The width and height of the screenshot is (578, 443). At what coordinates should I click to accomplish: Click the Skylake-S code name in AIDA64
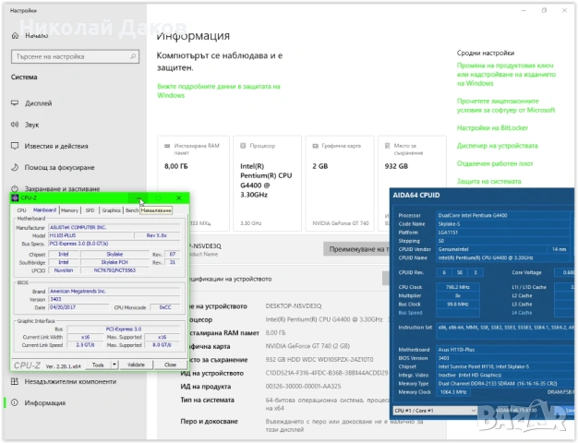tap(503, 223)
